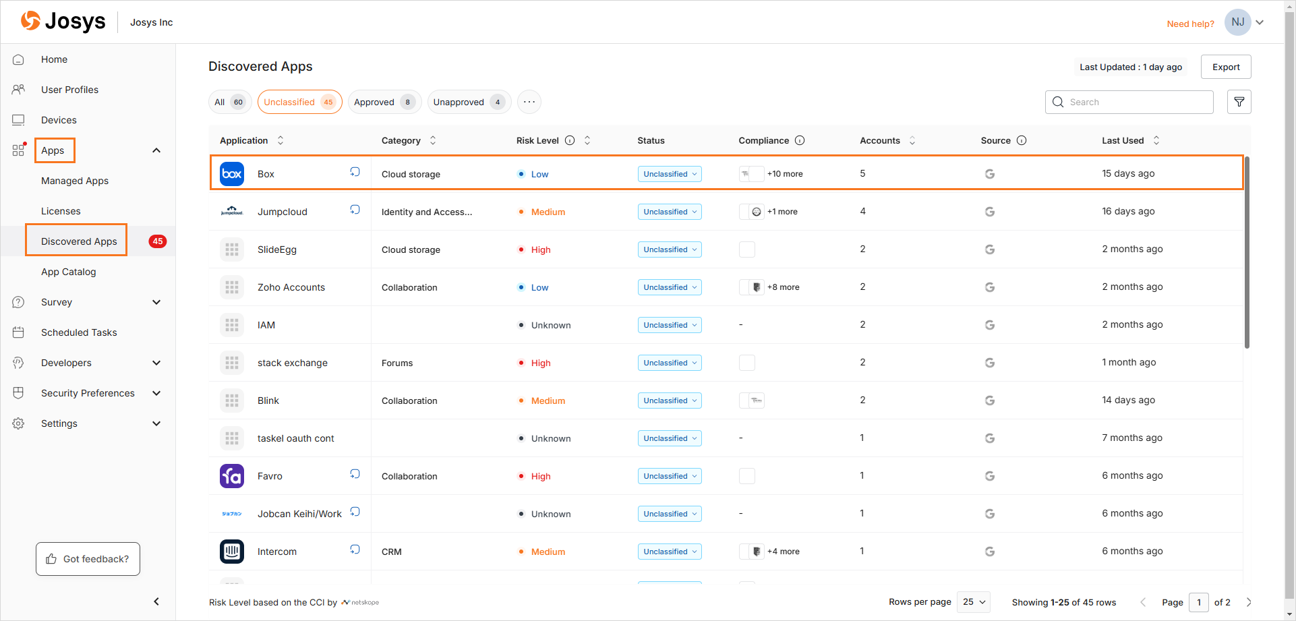
Task: Click the Export button
Action: (1226, 67)
